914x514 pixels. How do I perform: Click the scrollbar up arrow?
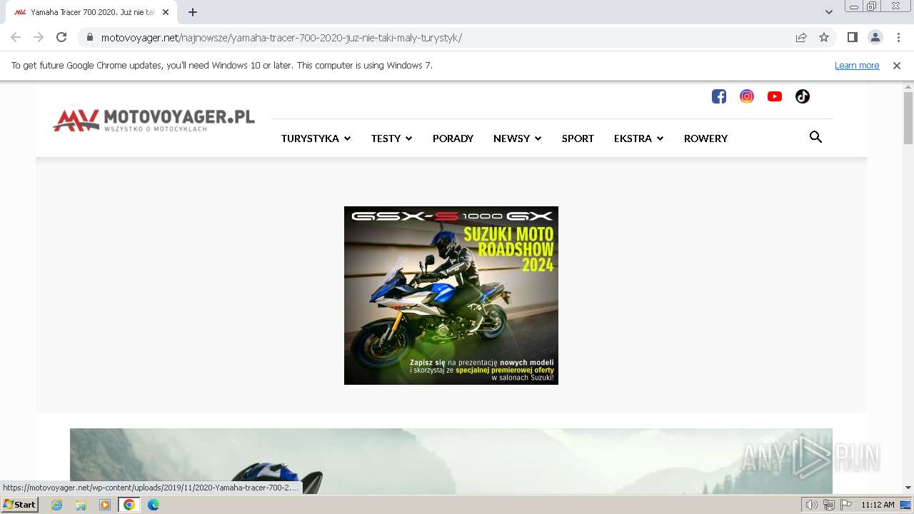click(908, 86)
